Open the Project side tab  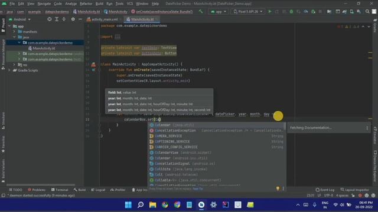coord(3,25)
